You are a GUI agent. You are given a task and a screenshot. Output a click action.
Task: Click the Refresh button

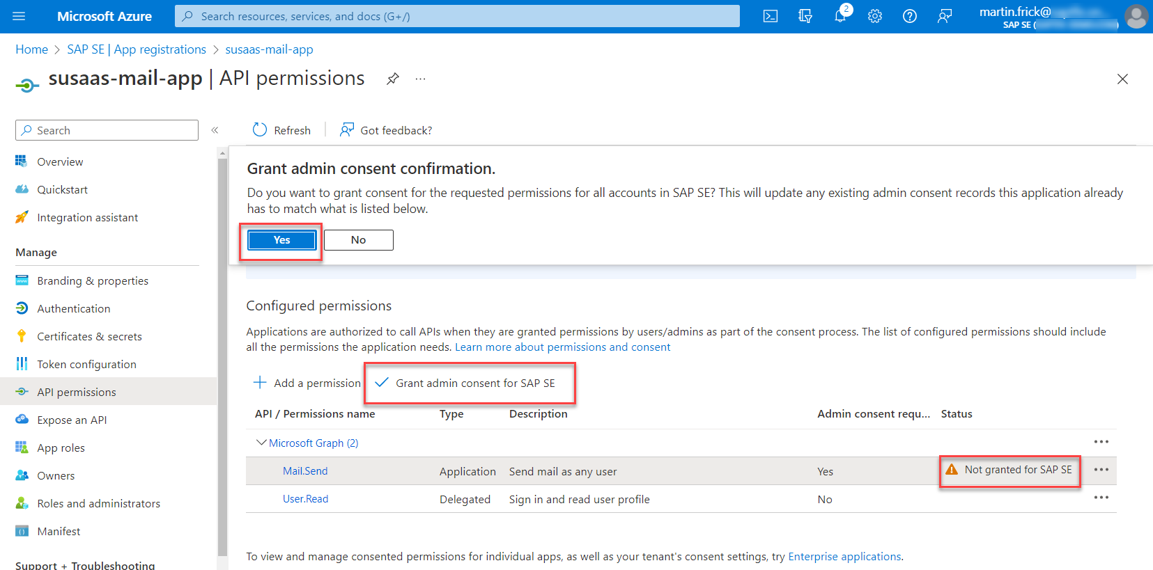point(281,130)
